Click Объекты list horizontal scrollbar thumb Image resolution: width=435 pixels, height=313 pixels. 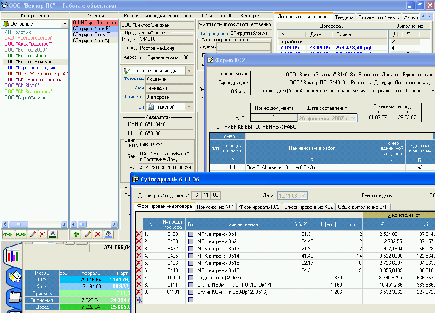(x=82, y=224)
